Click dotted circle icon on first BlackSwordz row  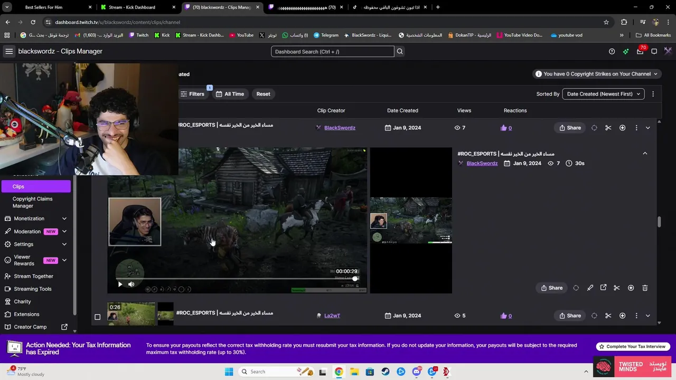594,128
